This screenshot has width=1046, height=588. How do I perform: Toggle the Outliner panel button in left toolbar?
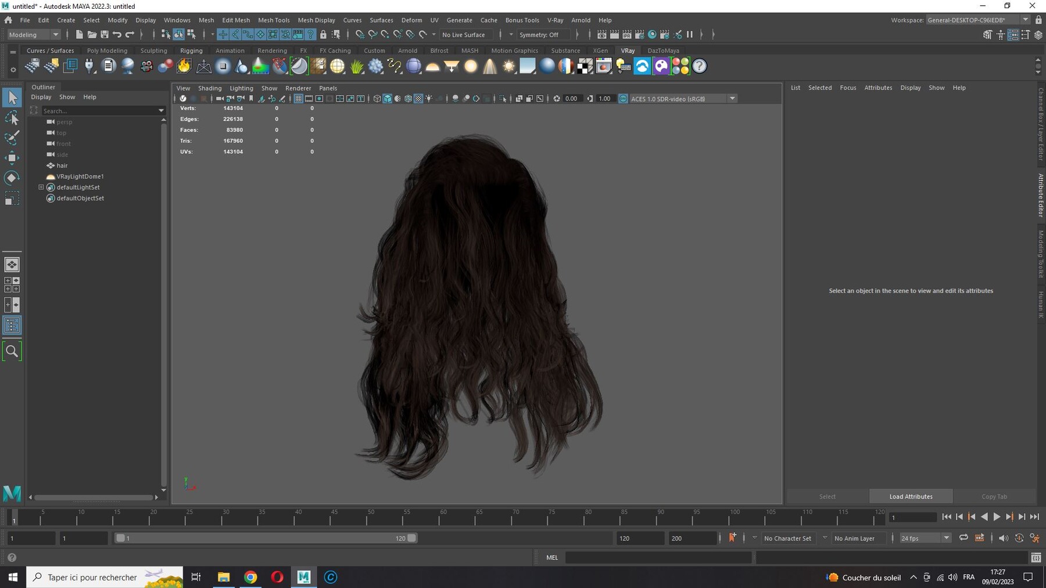(x=12, y=325)
